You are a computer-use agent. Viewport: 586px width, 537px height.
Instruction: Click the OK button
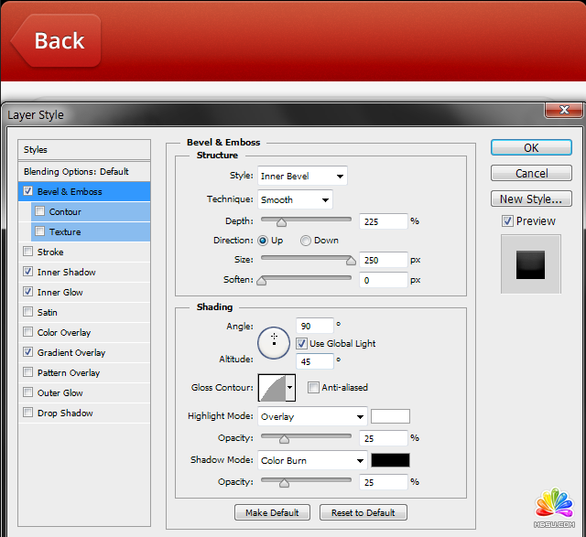tap(531, 147)
